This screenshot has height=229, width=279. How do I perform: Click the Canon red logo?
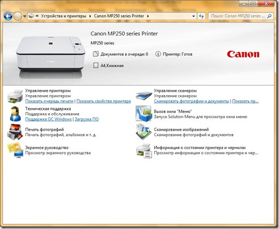tap(243, 54)
